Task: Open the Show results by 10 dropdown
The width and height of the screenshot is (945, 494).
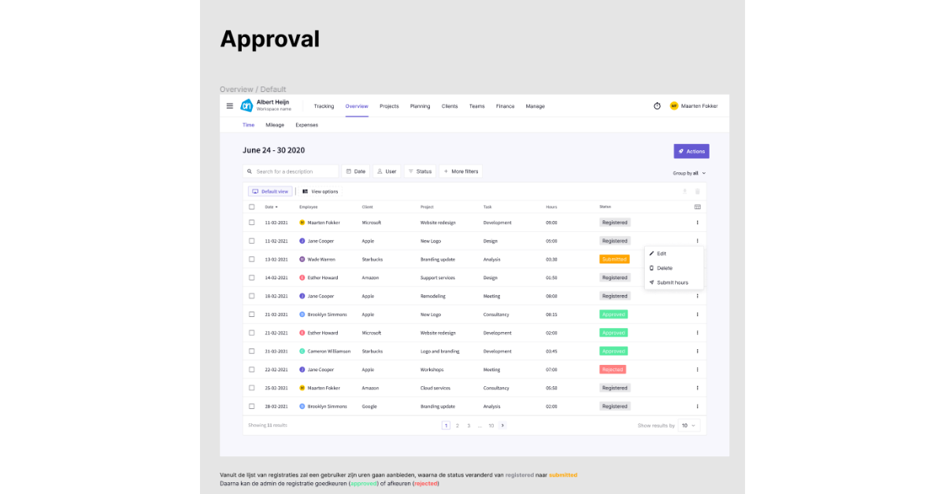Action: click(x=687, y=425)
